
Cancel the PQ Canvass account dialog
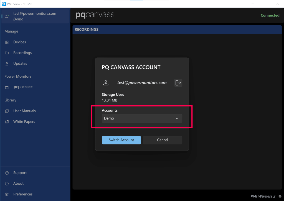(163, 140)
